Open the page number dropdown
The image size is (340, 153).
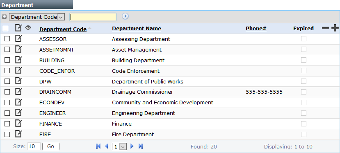coord(119,147)
